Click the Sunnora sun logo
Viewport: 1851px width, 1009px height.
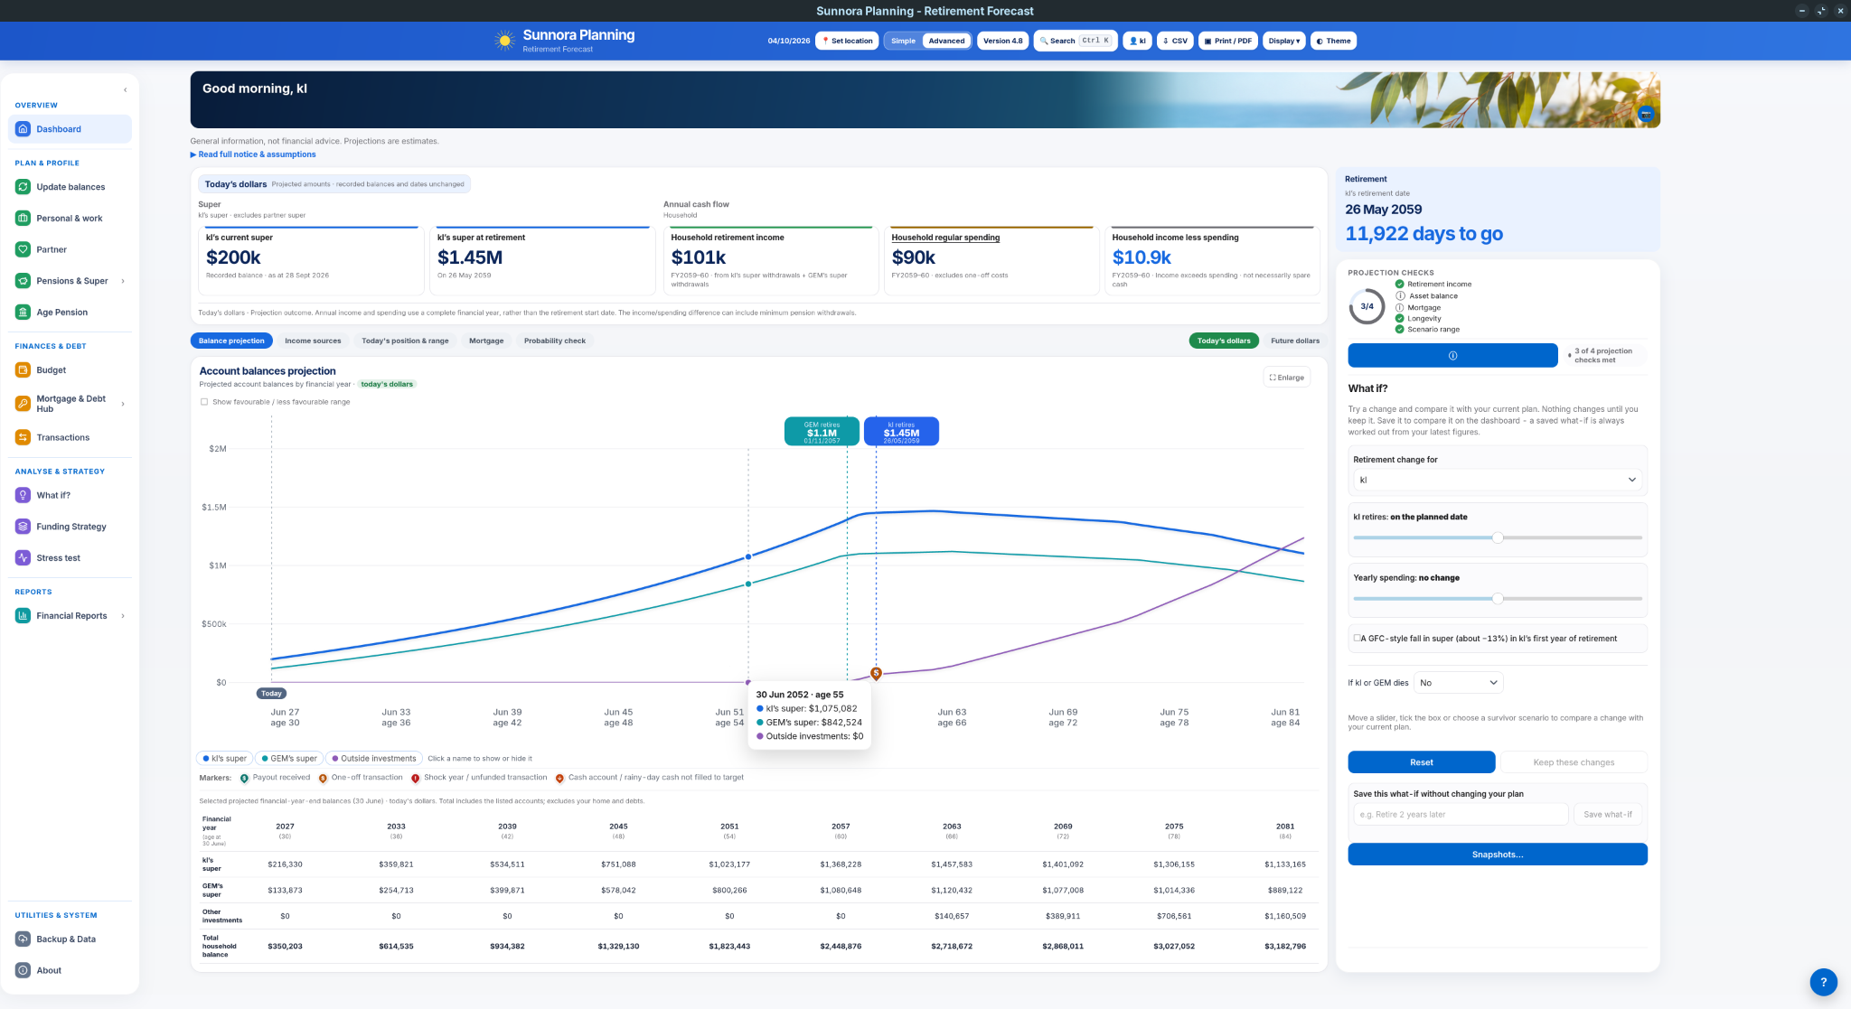click(x=504, y=41)
